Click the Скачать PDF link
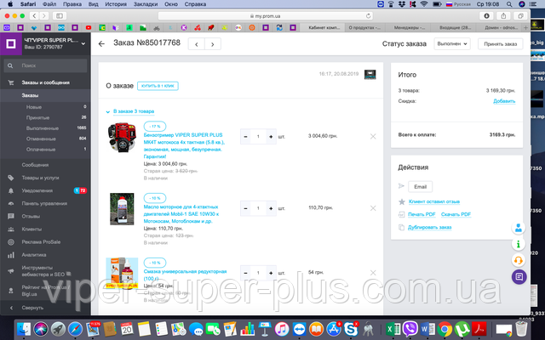Screen dimensions: 545x340 (456, 214)
